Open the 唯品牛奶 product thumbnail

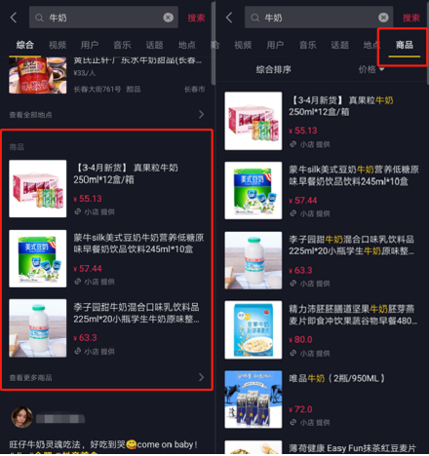253,399
